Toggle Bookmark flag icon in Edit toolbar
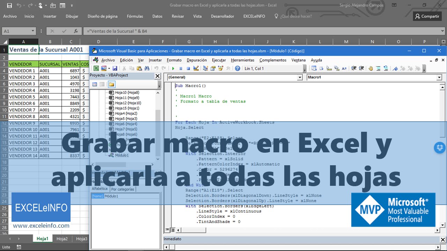This screenshot has width=447, height=251. pos(395,68)
